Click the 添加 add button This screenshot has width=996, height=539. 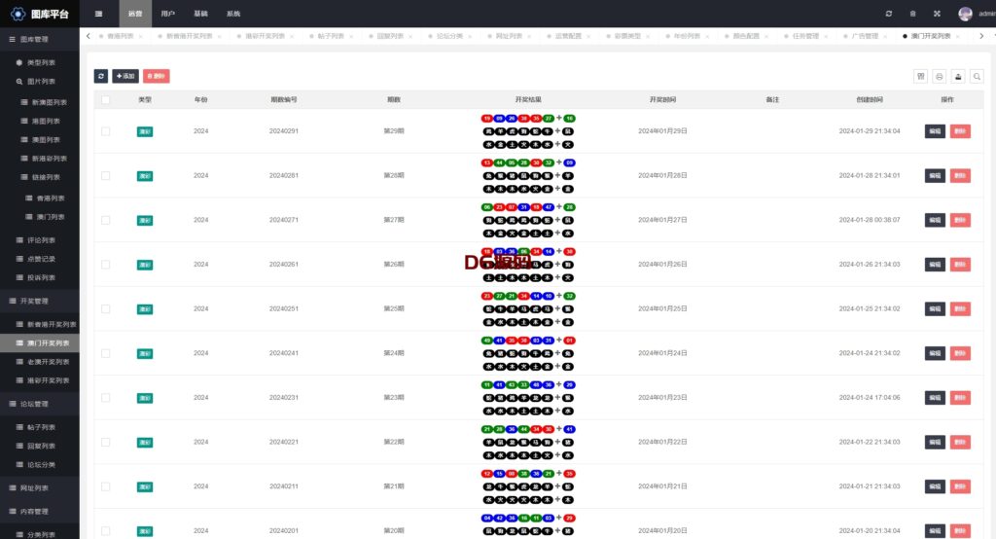tap(125, 76)
